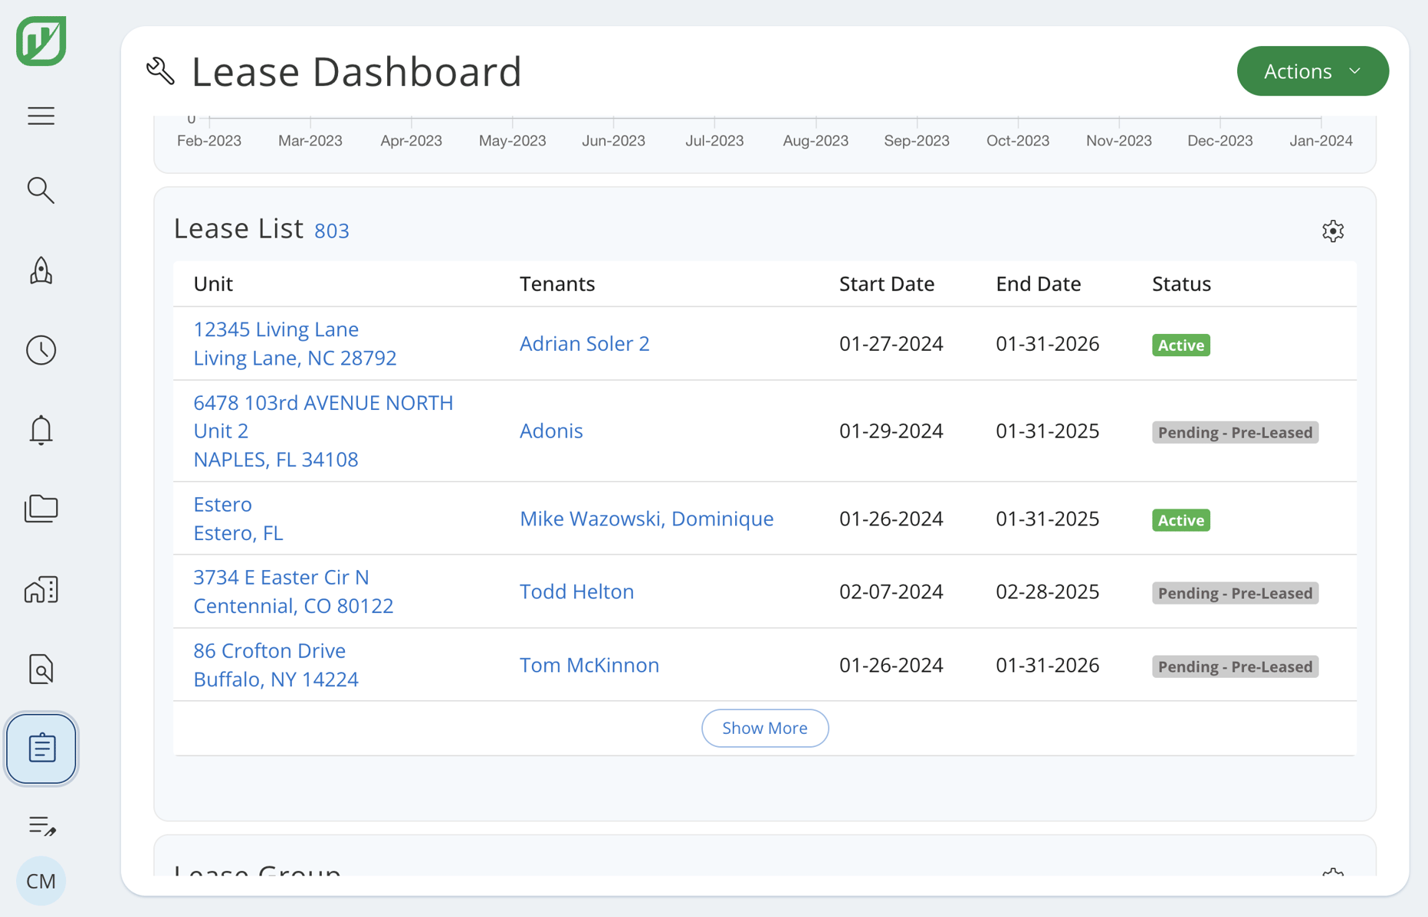The image size is (1428, 917).
Task: Open the CM user avatar menu
Action: (41, 881)
